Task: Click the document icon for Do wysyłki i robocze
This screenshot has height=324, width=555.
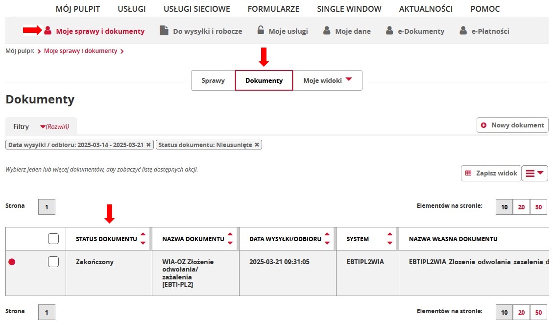Action: coord(164,31)
